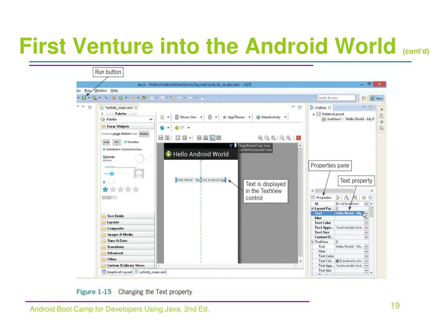The height and width of the screenshot is (327, 437).
Task: Collapse the RelativeLayout outline node
Action: (313, 114)
